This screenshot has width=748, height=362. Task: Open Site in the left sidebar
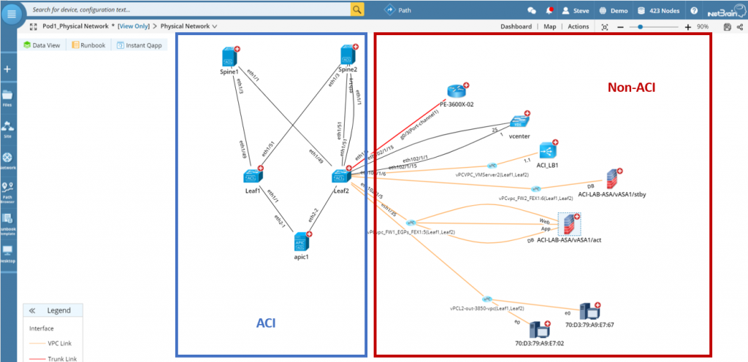click(7, 130)
